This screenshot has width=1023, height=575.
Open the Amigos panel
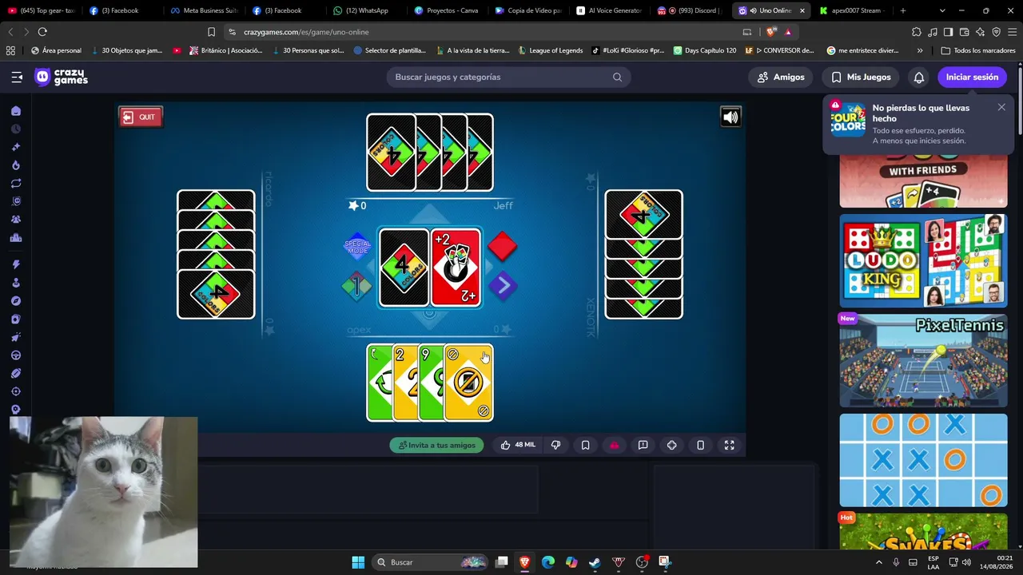(x=781, y=77)
